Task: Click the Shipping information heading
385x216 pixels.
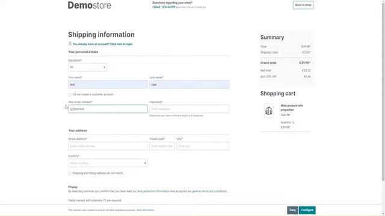Action: point(101,35)
